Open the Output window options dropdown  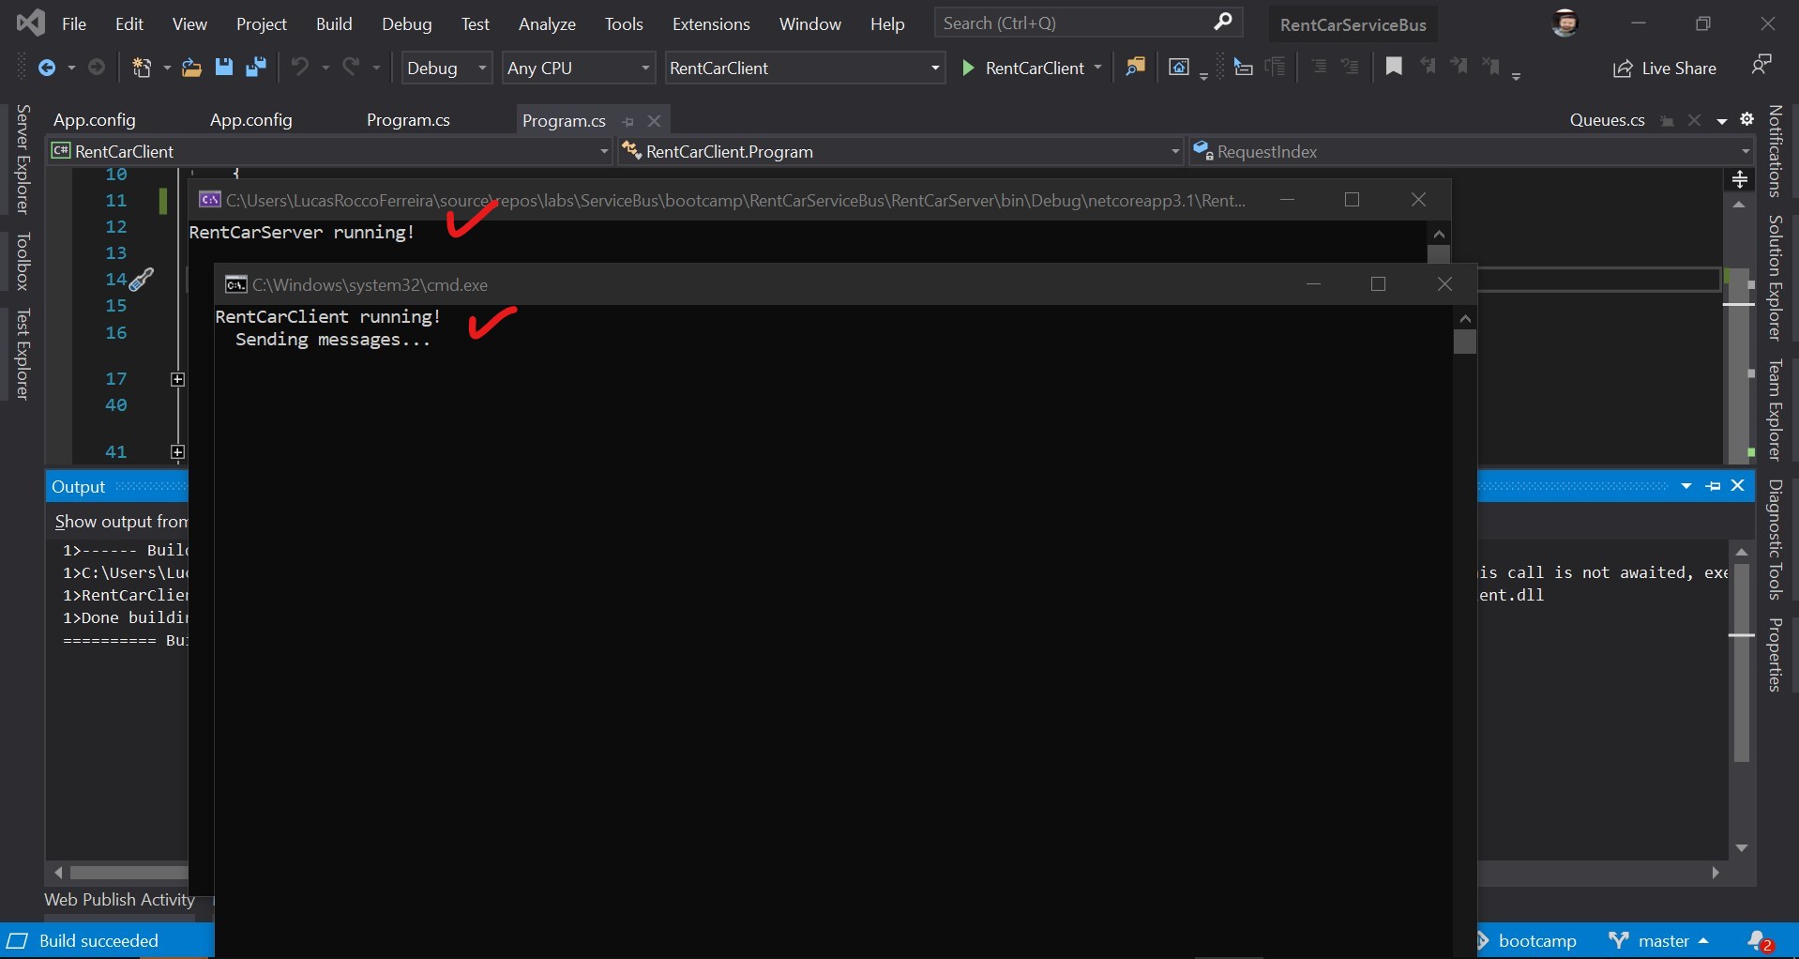1686,486
